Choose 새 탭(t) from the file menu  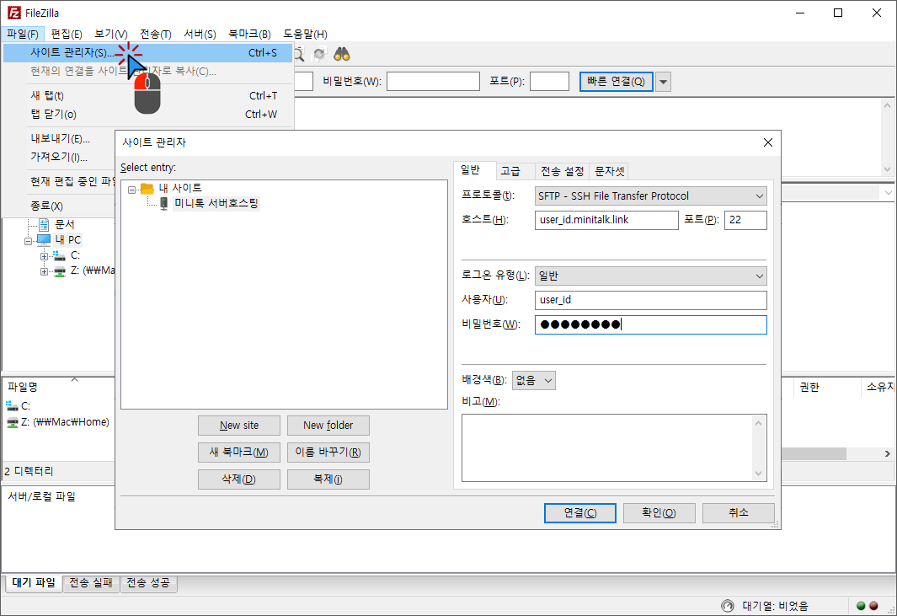click(x=147, y=95)
